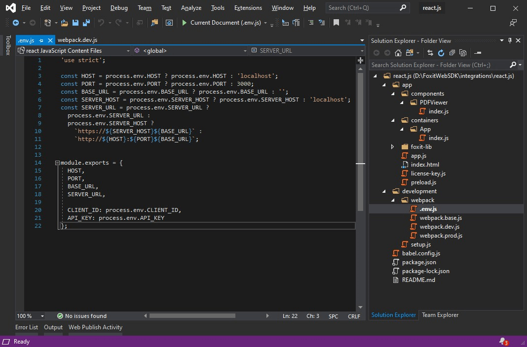
Task: Click the notifications flag in status bar
Action: (x=503, y=342)
